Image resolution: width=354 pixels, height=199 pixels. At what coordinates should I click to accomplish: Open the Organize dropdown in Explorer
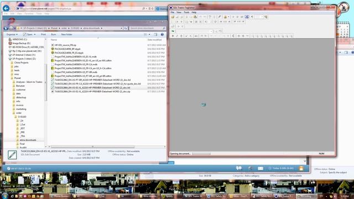pos(12,34)
